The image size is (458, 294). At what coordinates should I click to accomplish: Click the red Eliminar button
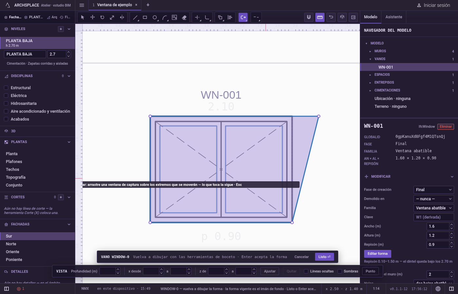pyautogui.click(x=446, y=127)
